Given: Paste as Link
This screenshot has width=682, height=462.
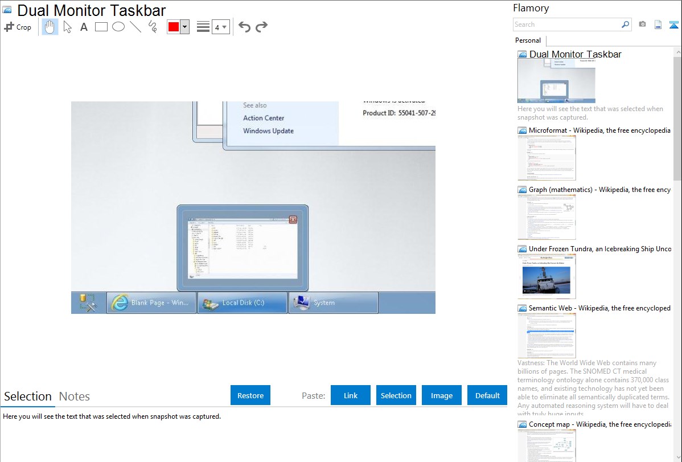Looking at the screenshot, I should click(351, 395).
